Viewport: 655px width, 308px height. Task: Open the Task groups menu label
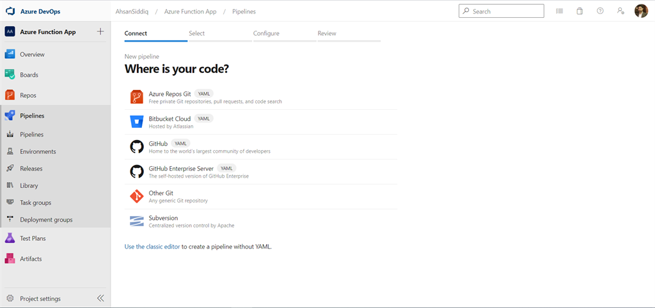(36, 203)
